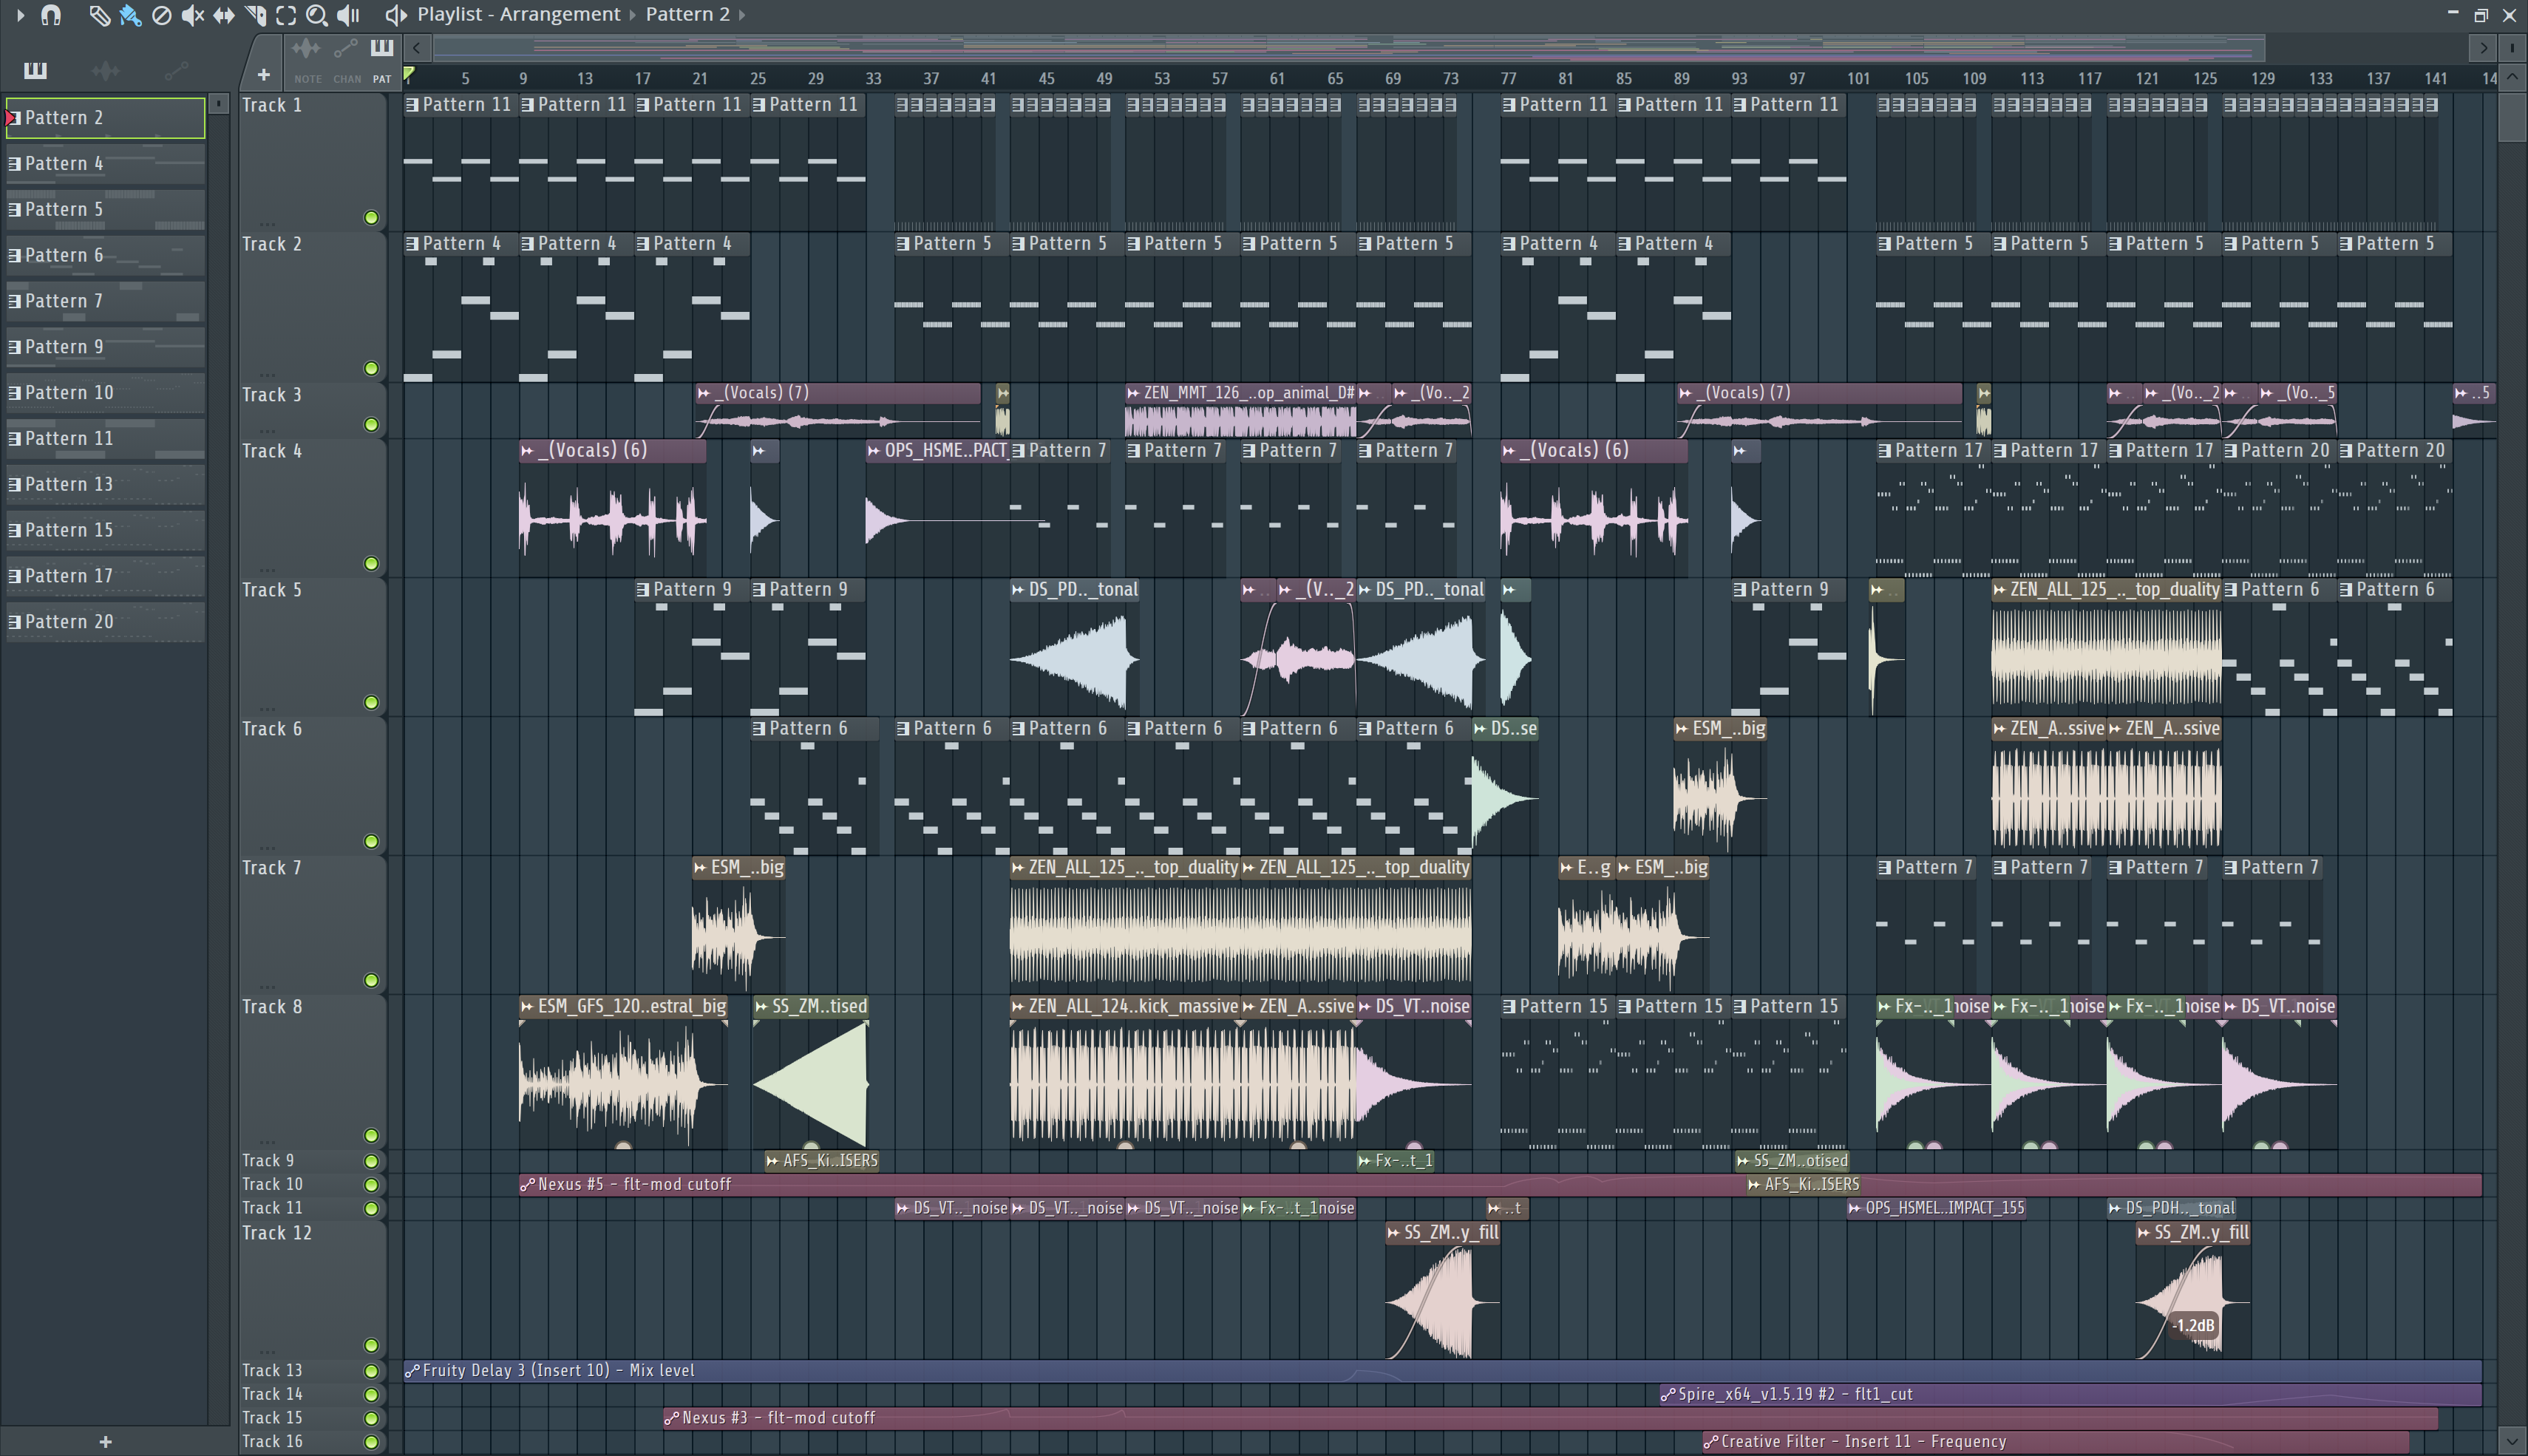Mute Track 1 with green dot
The image size is (2528, 1456).
[371, 218]
